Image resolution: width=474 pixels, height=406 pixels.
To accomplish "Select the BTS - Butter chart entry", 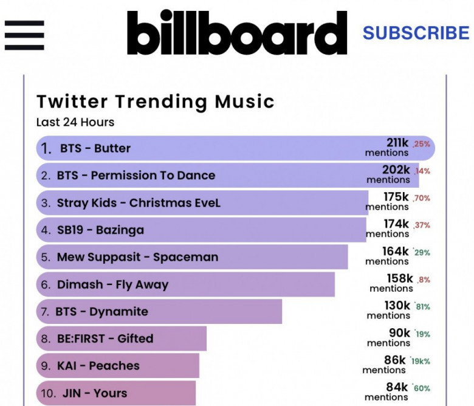I will point(95,148).
